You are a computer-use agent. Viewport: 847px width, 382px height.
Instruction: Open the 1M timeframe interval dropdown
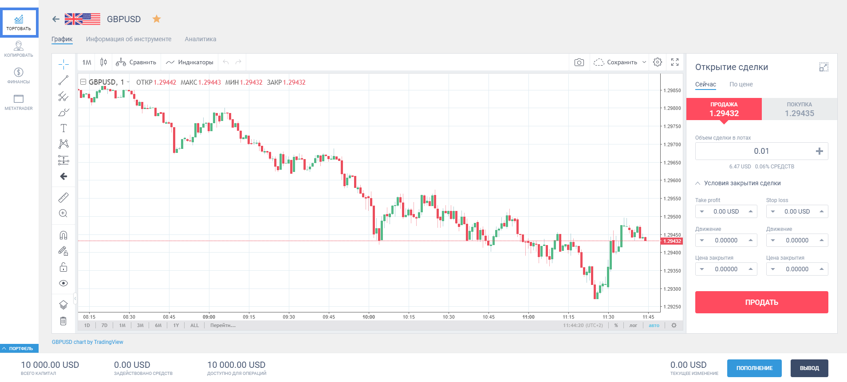87,62
